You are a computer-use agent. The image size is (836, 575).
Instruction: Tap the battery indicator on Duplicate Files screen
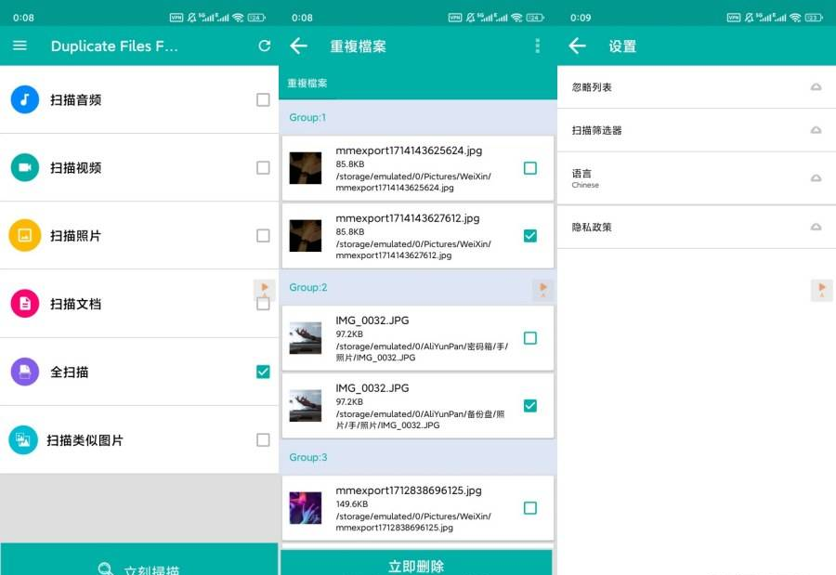(256, 18)
